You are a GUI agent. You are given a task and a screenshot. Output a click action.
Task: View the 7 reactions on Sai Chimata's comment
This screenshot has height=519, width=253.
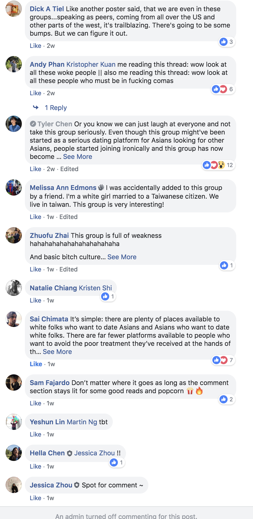223,360
